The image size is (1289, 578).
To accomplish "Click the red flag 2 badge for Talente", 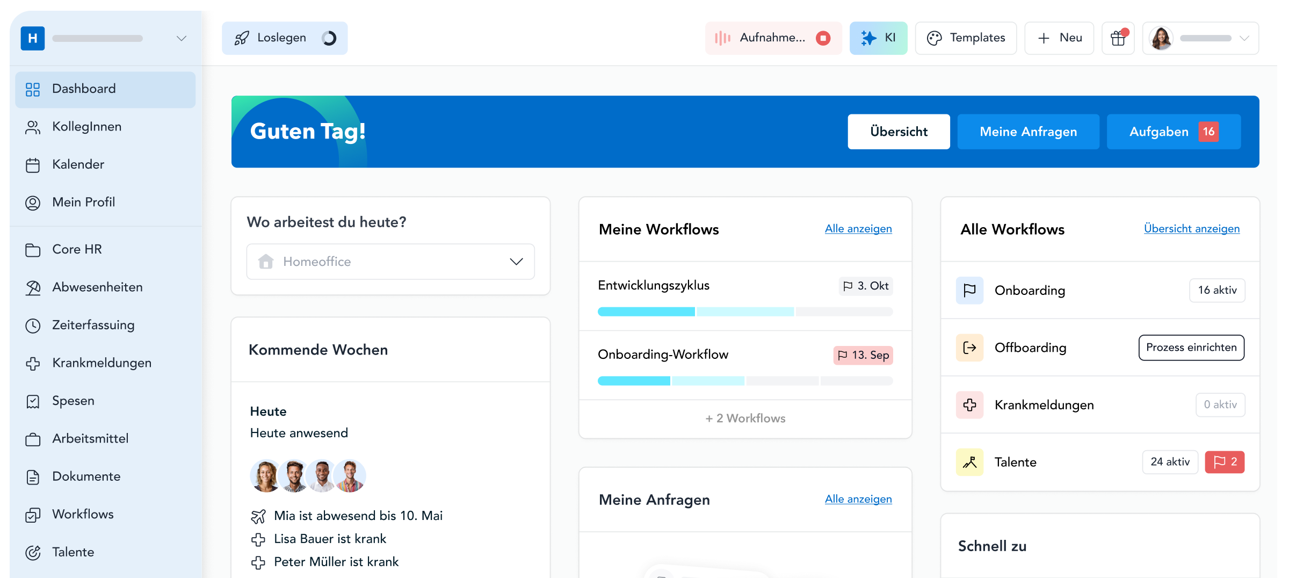I will pyautogui.click(x=1225, y=462).
